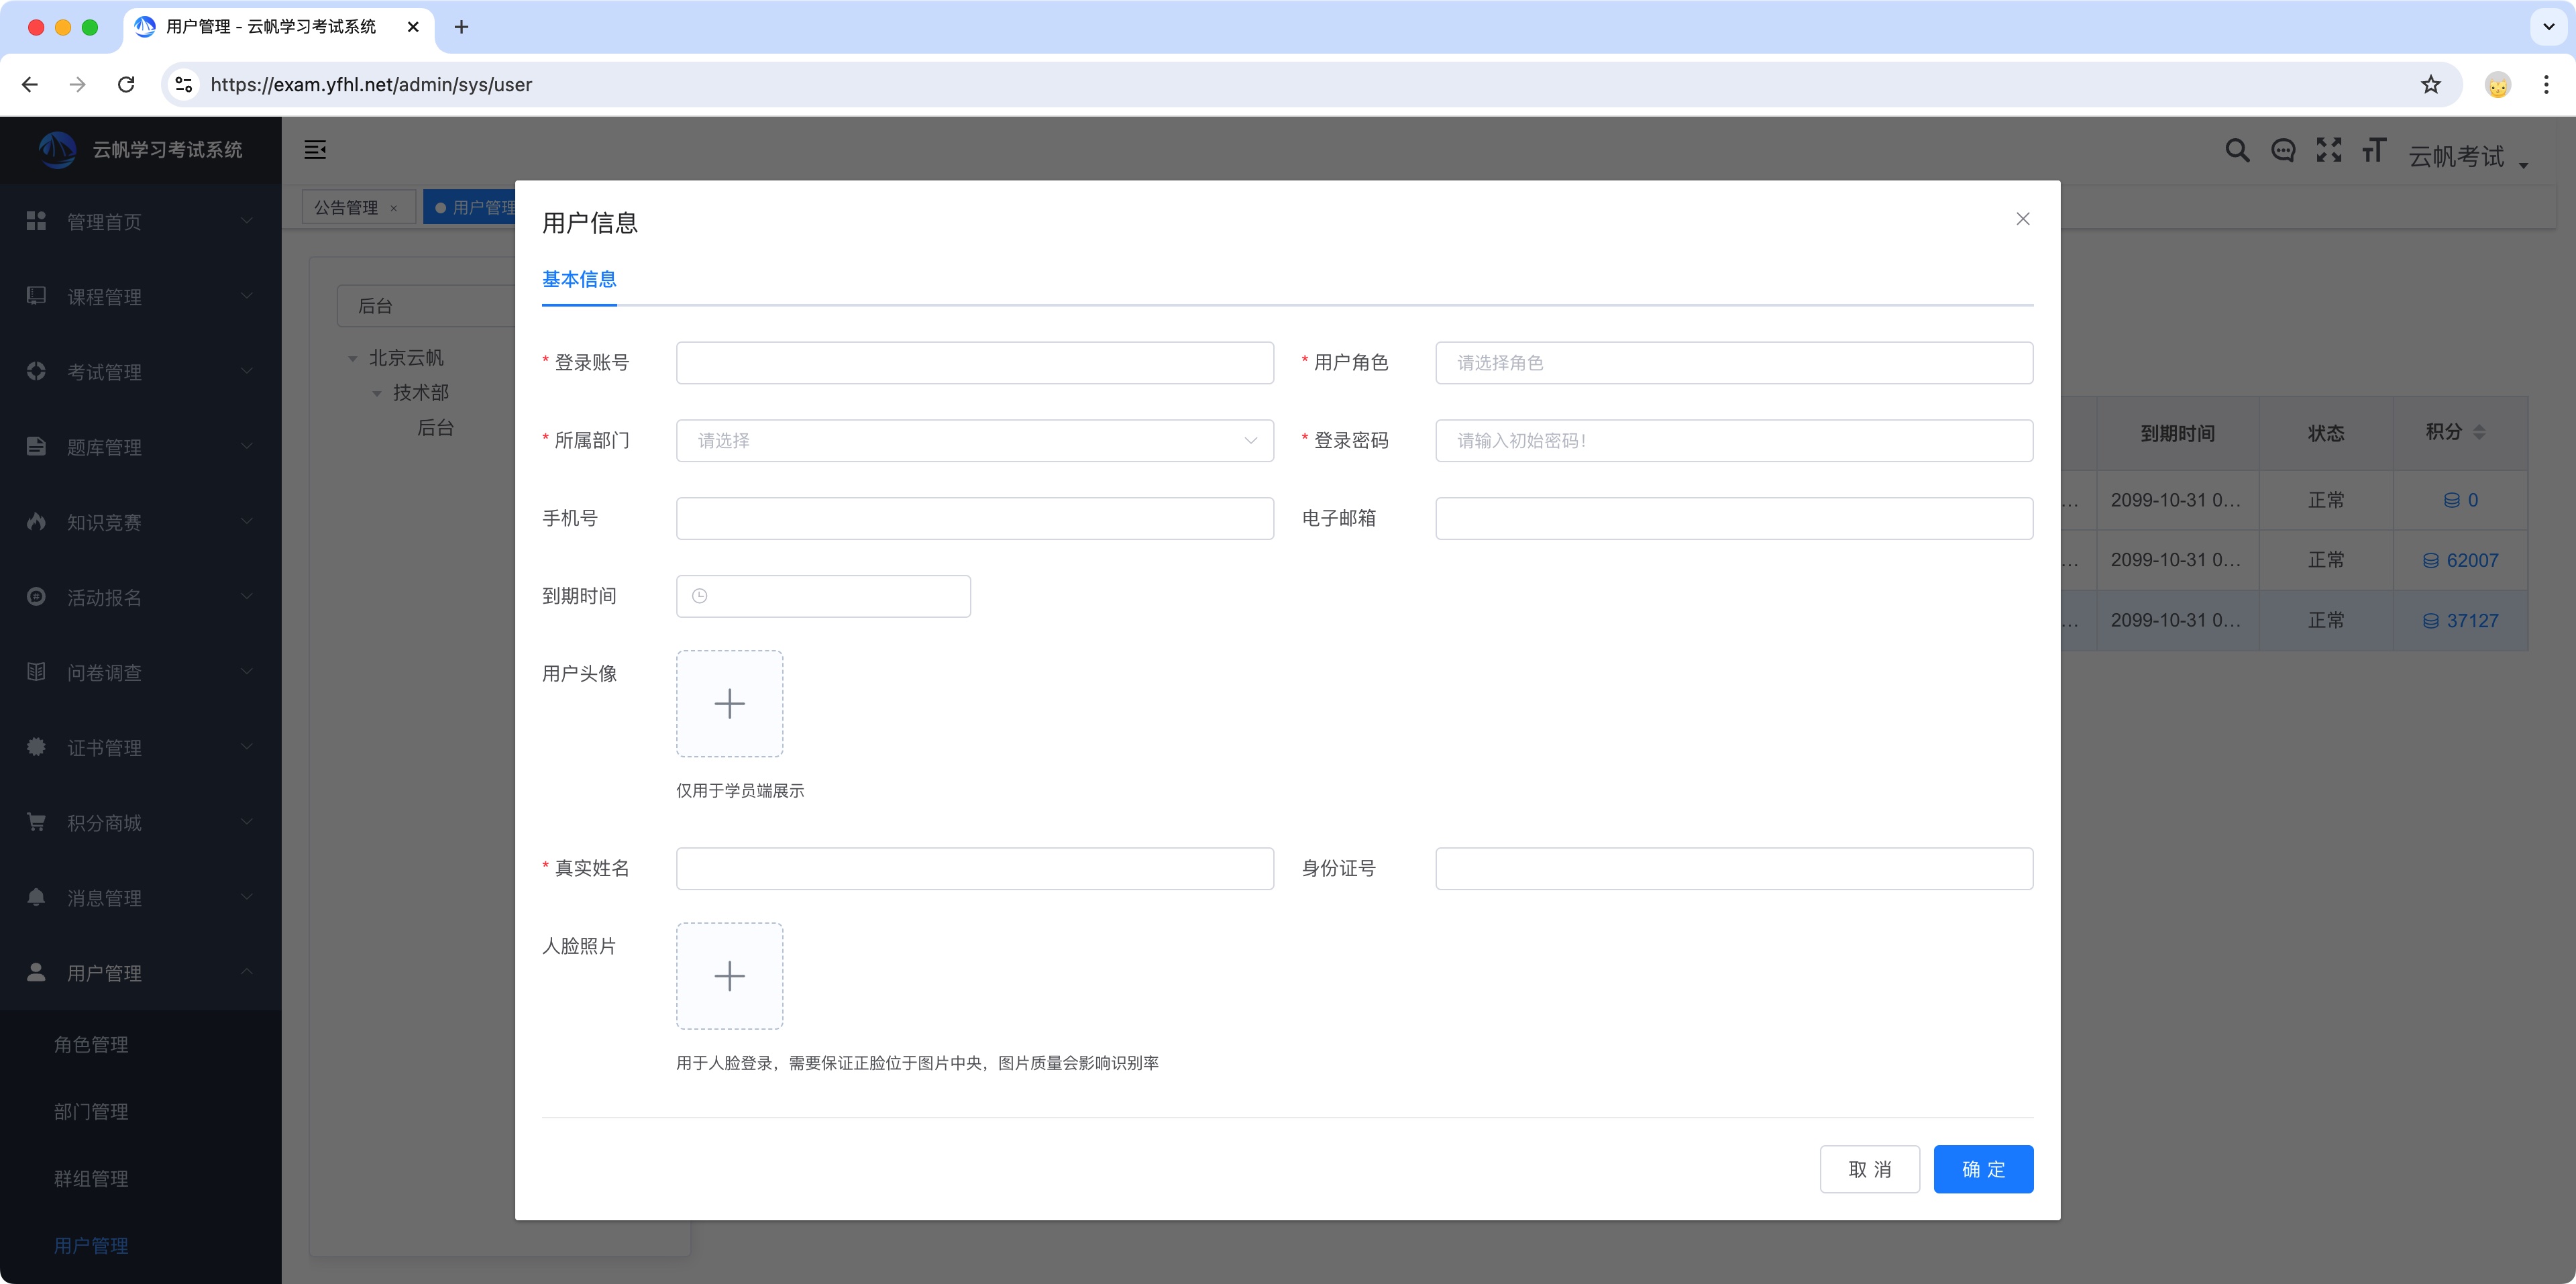Open 用户管理 submenu item at bottom

coord(140,1245)
